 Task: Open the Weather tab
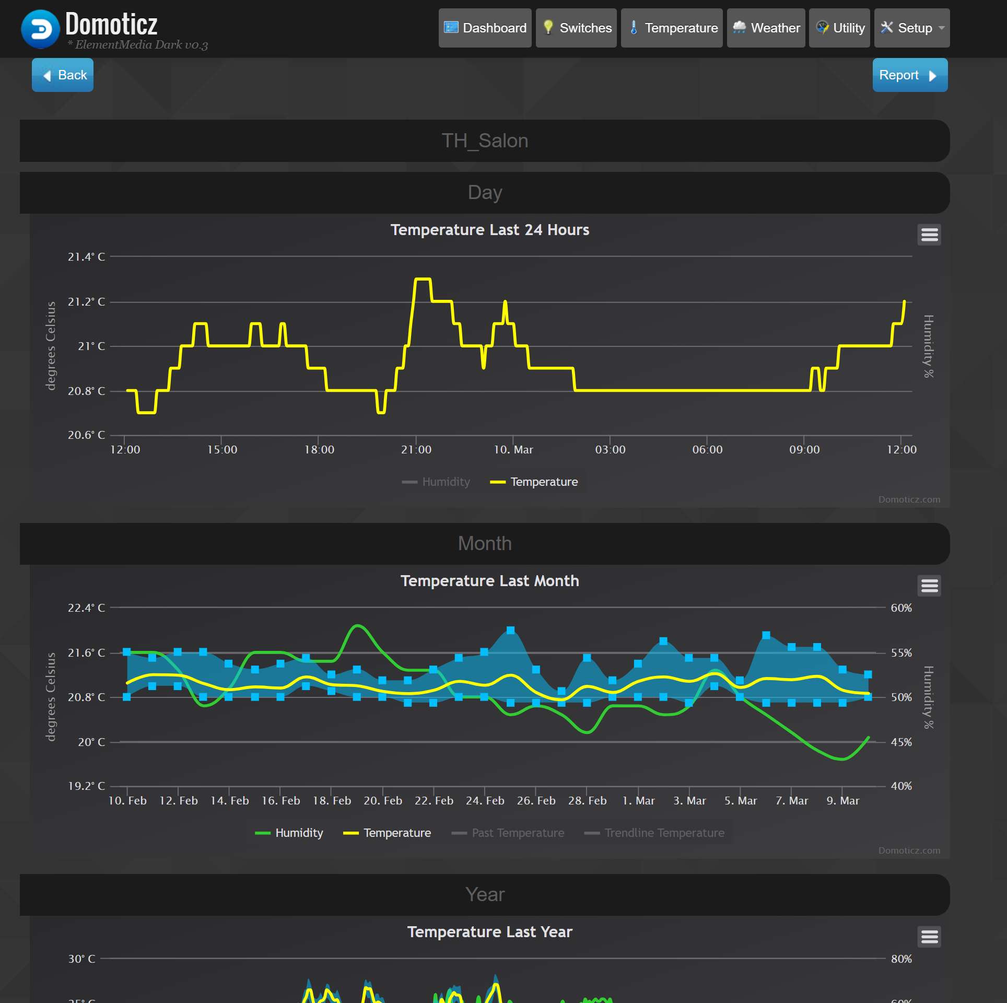point(766,28)
